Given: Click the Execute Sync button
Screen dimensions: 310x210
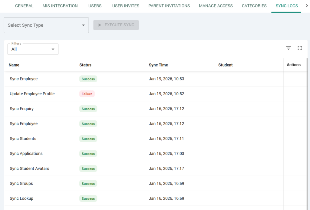Looking at the screenshot, I should click(x=116, y=25).
